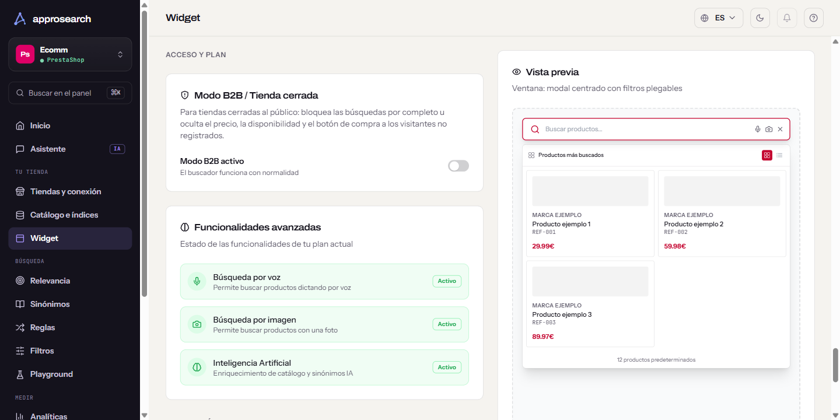
Task: Open Producto ejemplo 3 card
Action: point(590,304)
